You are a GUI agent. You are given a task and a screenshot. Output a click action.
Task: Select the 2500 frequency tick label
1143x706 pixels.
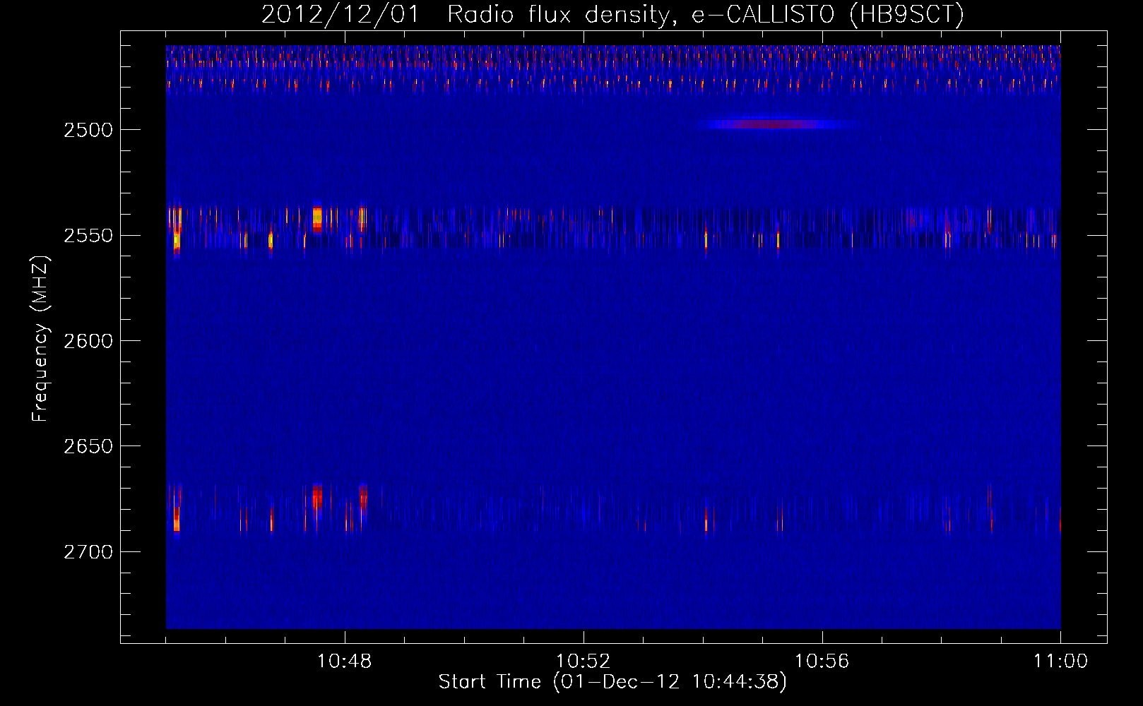point(88,130)
